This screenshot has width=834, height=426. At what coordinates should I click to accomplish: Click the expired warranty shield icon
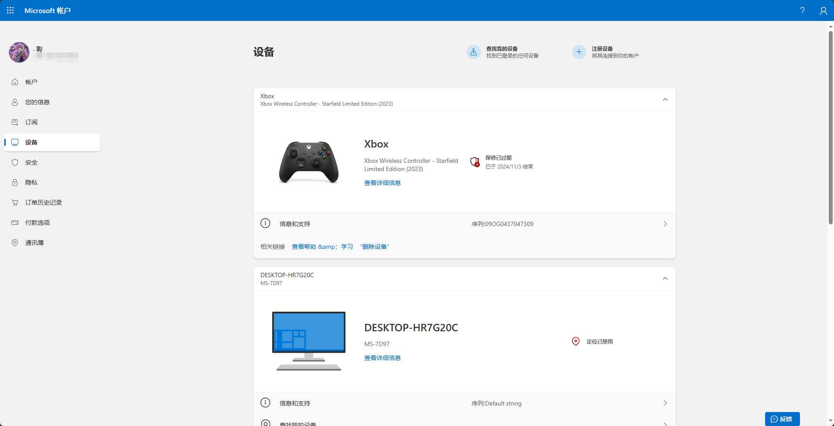pos(475,162)
